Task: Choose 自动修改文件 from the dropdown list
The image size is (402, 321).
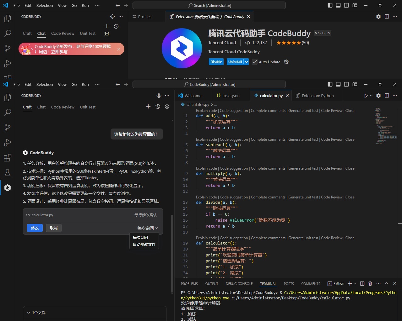Action: tap(144, 244)
